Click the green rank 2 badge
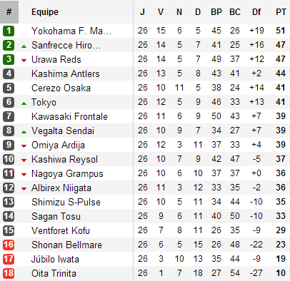The height and width of the screenshot is (281, 290). click(9, 45)
